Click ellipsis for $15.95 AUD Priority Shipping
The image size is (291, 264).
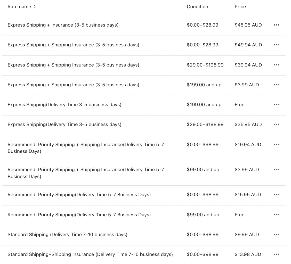point(276,195)
